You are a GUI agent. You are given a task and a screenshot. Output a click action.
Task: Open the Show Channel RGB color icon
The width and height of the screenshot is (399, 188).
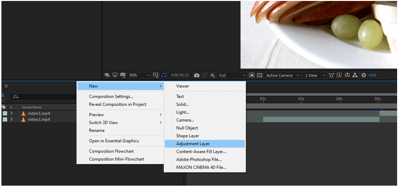[x=213, y=75]
